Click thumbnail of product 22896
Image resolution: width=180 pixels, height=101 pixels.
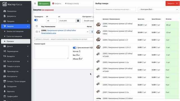pyautogui.click(x=98, y=84)
